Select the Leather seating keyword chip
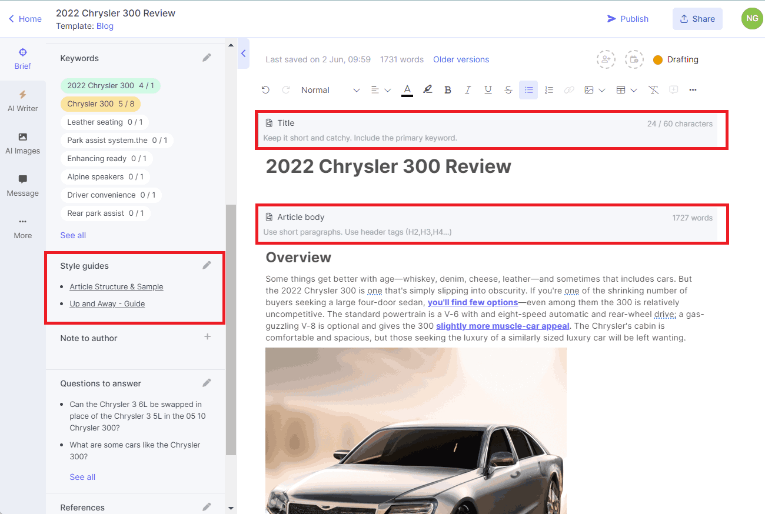The width and height of the screenshot is (765, 514). pos(105,122)
